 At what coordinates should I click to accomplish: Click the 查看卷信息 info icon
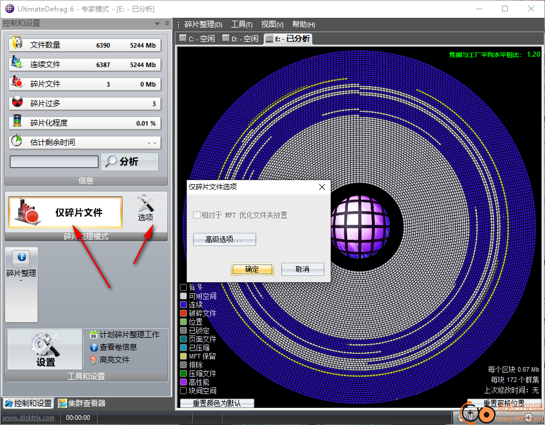point(93,348)
